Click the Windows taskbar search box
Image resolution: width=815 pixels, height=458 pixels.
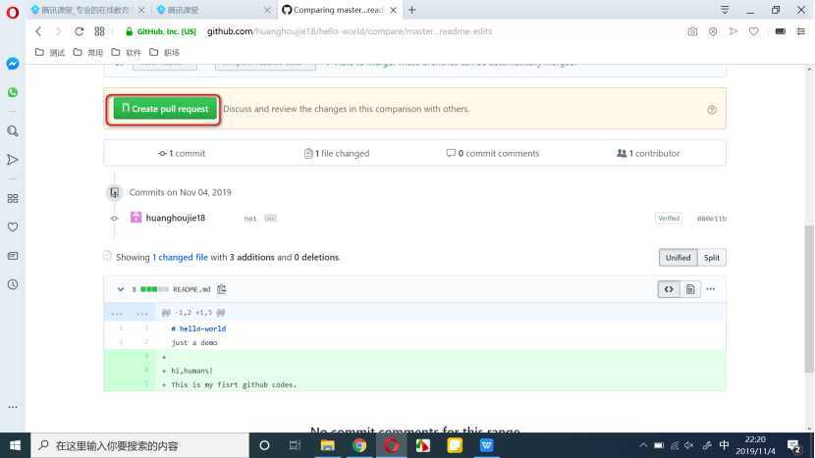coord(140,445)
